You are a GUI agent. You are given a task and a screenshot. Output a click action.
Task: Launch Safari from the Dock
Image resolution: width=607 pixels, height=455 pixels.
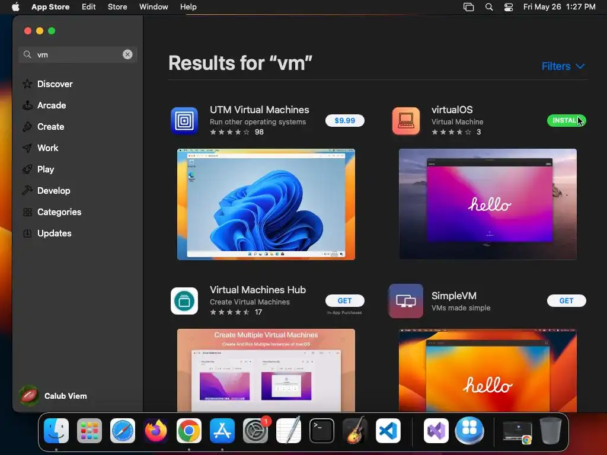click(x=123, y=431)
